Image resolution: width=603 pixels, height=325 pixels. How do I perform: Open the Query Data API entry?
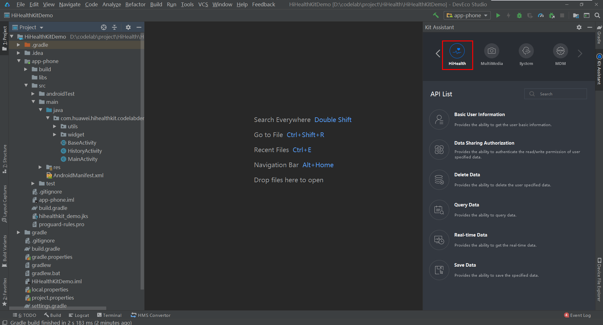coord(467,205)
